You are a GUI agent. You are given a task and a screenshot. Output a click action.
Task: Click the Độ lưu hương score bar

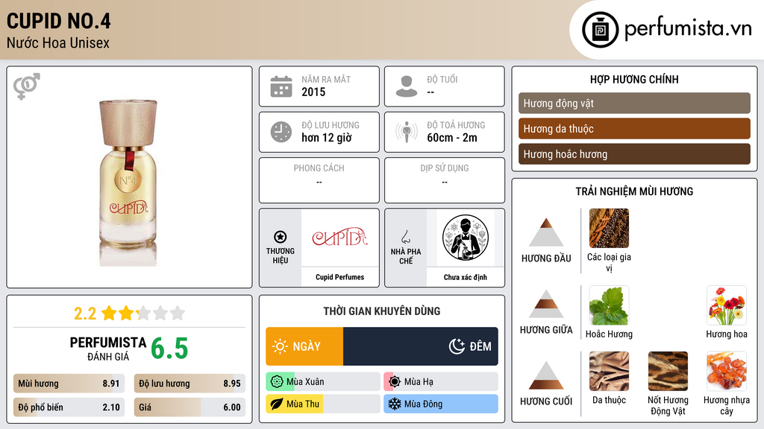[190, 384]
